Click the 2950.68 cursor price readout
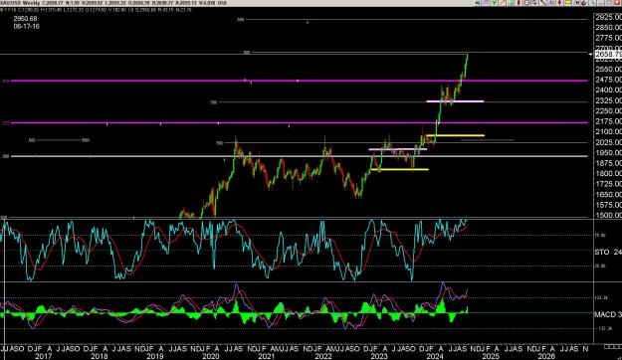622x360 pixels. [25, 19]
